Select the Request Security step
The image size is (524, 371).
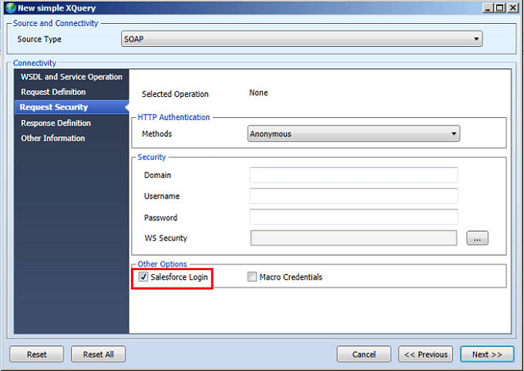tap(72, 107)
